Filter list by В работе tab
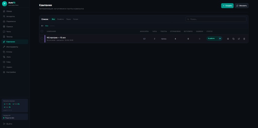258x128 pixels. tap(60, 19)
